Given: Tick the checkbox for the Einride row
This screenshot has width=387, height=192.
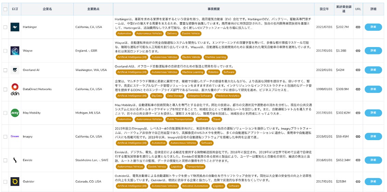Looking at the screenshot, I should [x=5, y=160].
